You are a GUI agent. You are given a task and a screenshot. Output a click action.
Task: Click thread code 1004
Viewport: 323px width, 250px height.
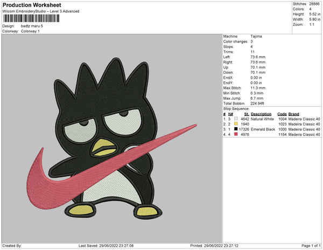pyautogui.click(x=283, y=119)
